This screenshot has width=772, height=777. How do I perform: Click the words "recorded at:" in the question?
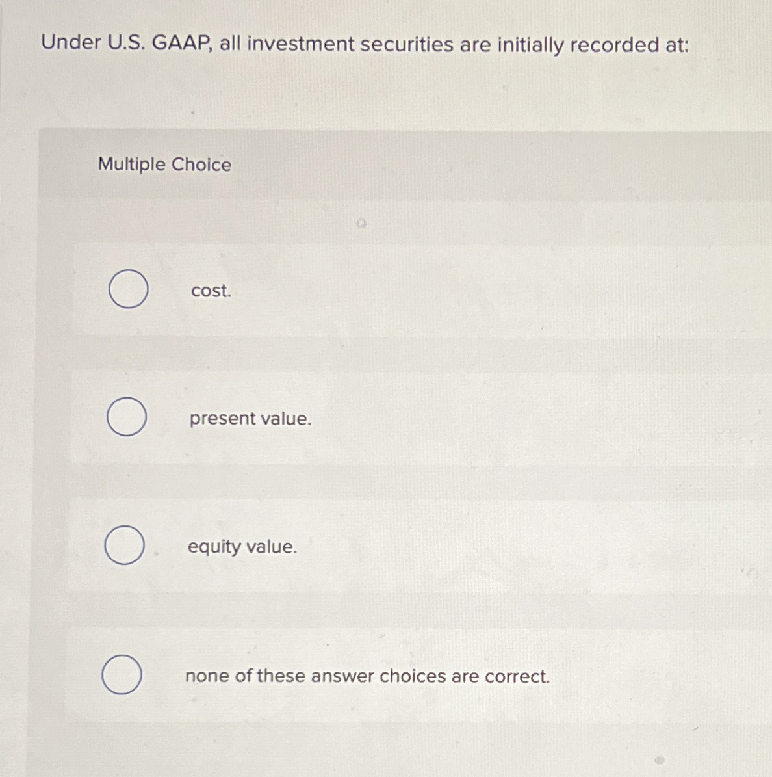630,45
